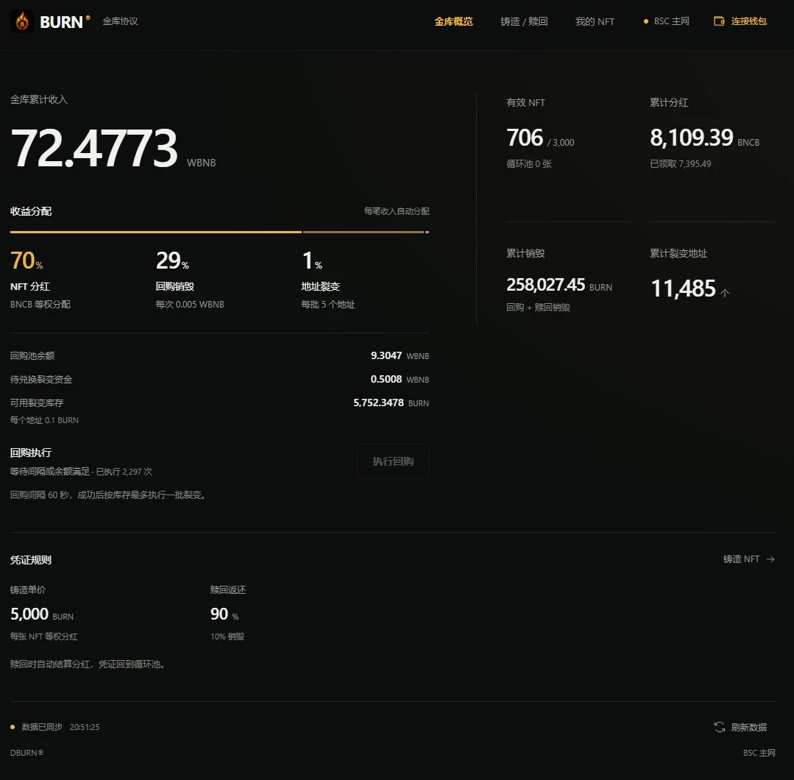The image size is (794, 780).
Task: Click the up arrow beside 11,485
Action: click(x=725, y=293)
